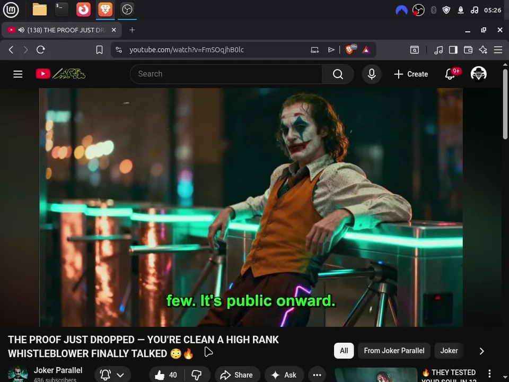Open Brave Leo AI assistant
This screenshot has width=509, height=382.
[x=483, y=50]
